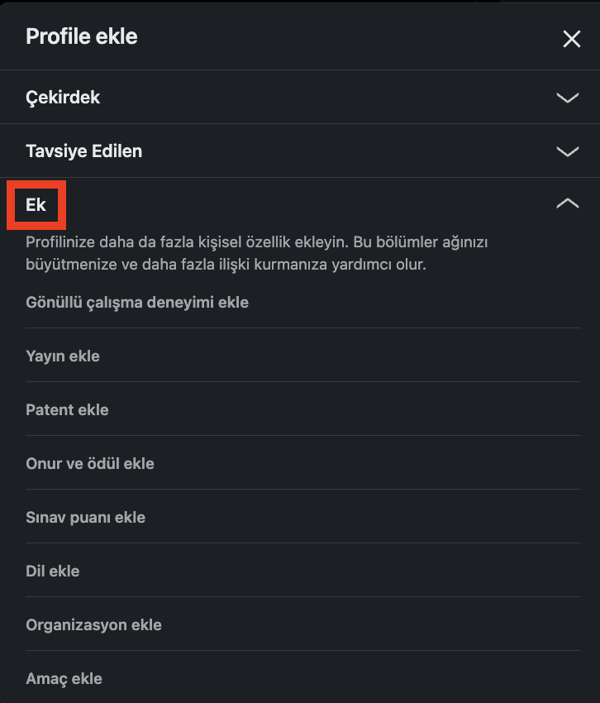This screenshot has width=600, height=703.
Task: Choose Sınav puanı ekle
Action: (86, 518)
